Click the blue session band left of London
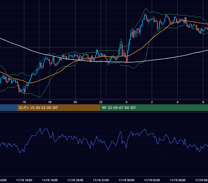Viewport: 208px width, 183px height. (x=9, y=108)
